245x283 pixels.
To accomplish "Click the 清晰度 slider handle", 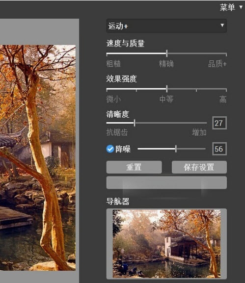I will (x=135, y=123).
